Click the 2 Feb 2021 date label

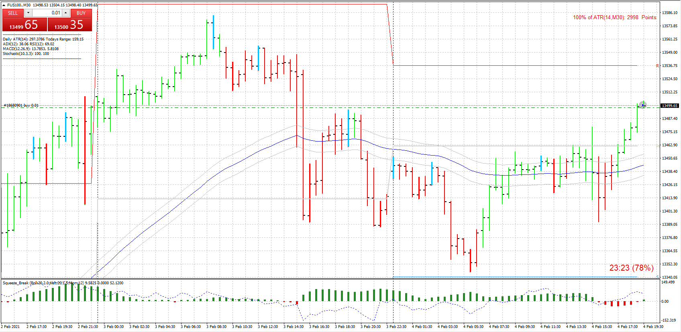[x=10, y=327]
